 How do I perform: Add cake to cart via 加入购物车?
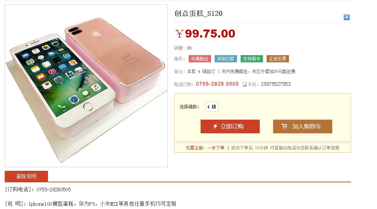pyautogui.click(x=302, y=126)
